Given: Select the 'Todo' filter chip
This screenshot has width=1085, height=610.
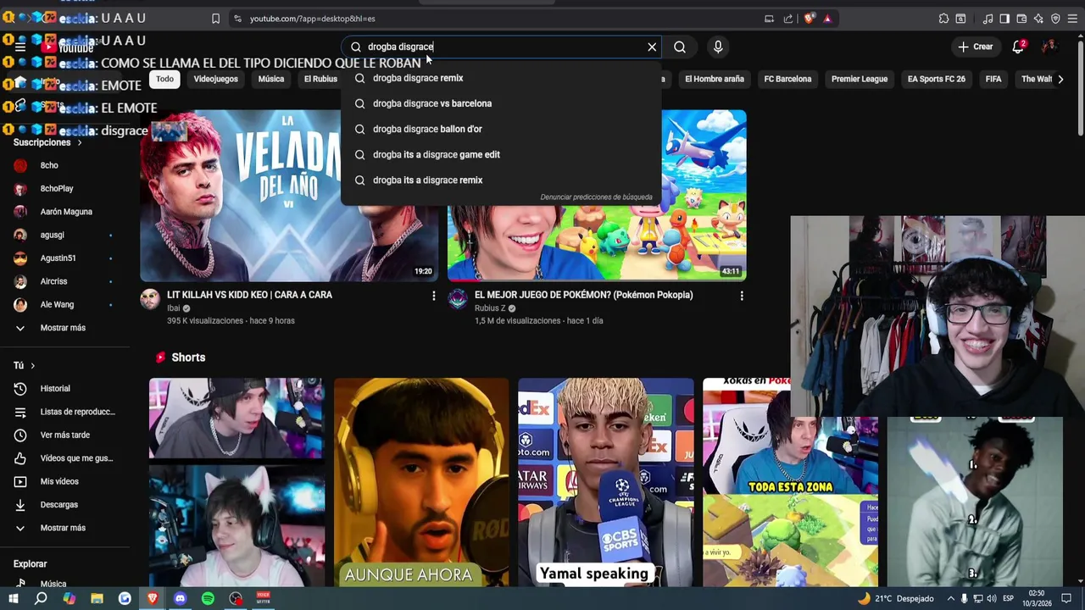Looking at the screenshot, I should [x=164, y=79].
